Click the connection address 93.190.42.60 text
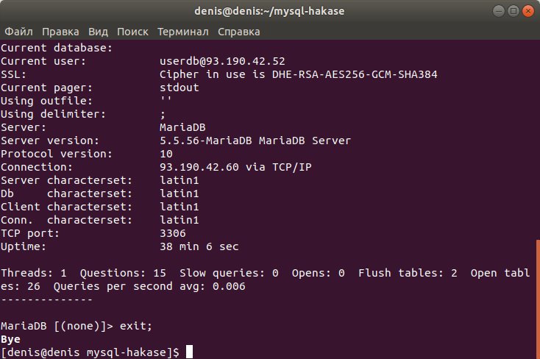The image size is (540, 359). tap(199, 167)
